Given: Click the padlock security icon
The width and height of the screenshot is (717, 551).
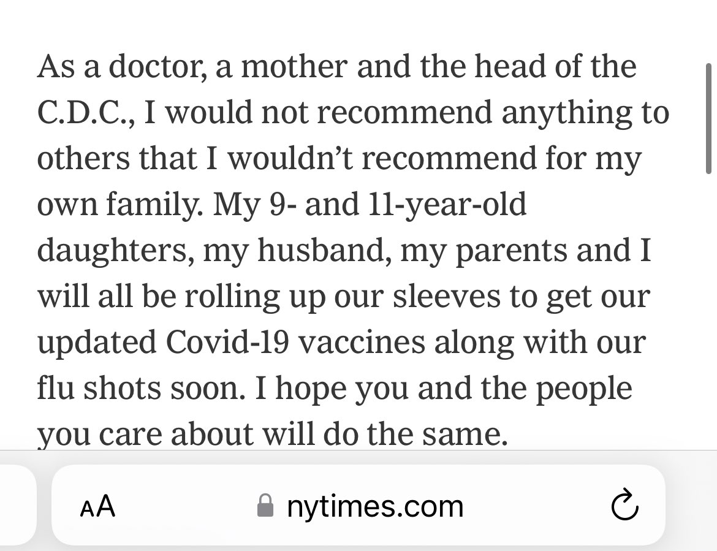Looking at the screenshot, I should 265,506.
